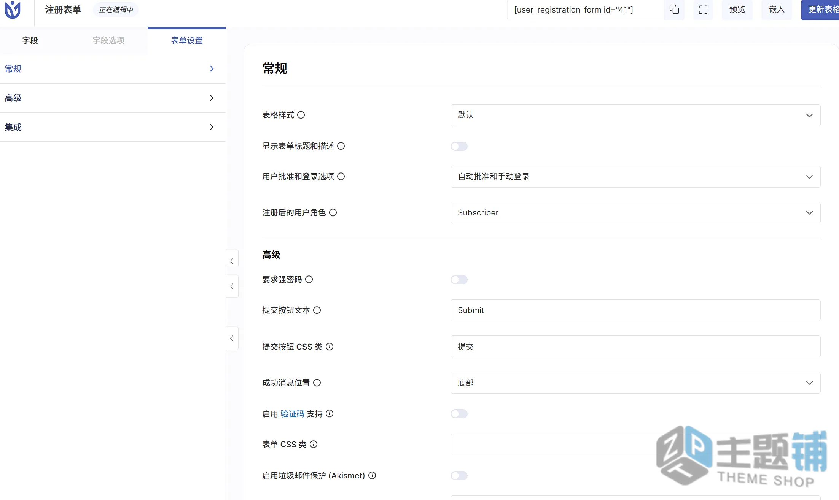Expand the 常规 sidebar section

pyautogui.click(x=113, y=69)
